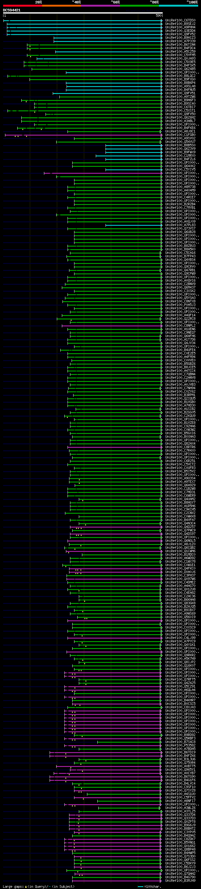The height and width of the screenshot is (889, 201).
Task: Select hit UniRef100_B4FKE6
Action: [180, 128]
